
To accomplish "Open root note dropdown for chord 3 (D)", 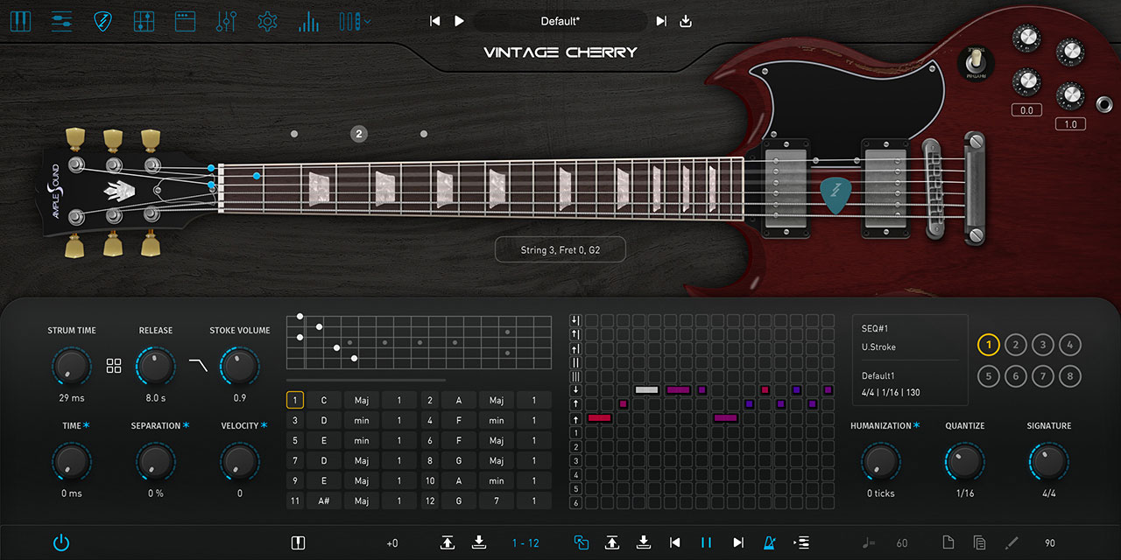I will pyautogui.click(x=324, y=421).
